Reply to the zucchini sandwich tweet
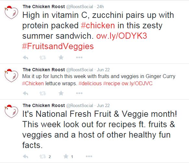This screenshot has height=163, width=189. click(26, 57)
